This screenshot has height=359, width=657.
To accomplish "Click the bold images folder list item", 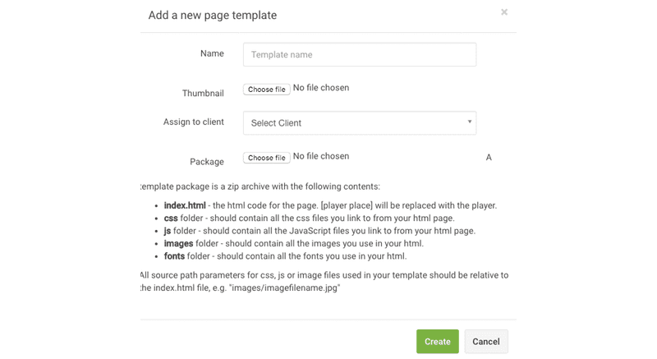I will [179, 244].
